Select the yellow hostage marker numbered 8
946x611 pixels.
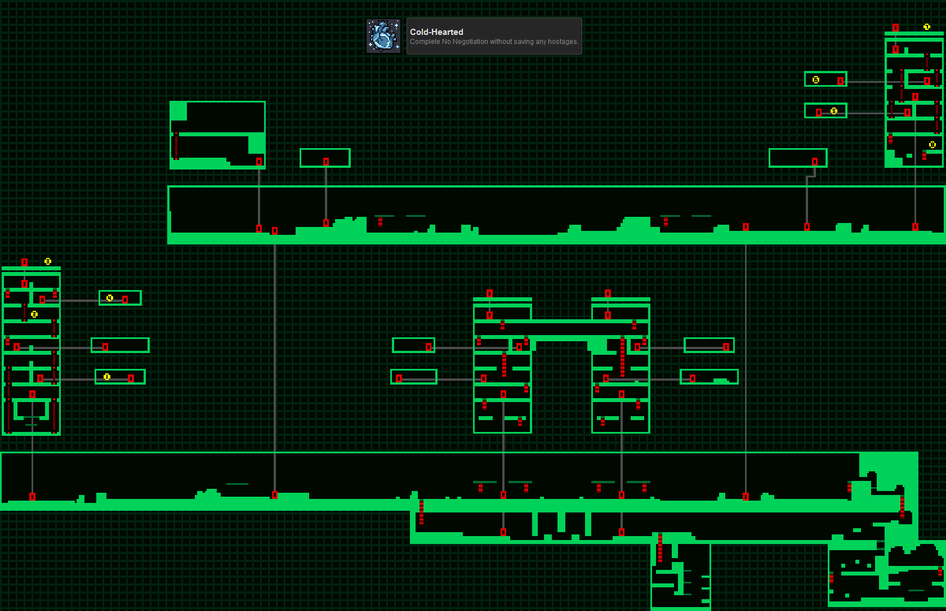(932, 145)
